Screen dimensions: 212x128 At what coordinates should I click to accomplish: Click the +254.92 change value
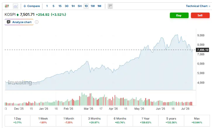[x=43, y=15]
